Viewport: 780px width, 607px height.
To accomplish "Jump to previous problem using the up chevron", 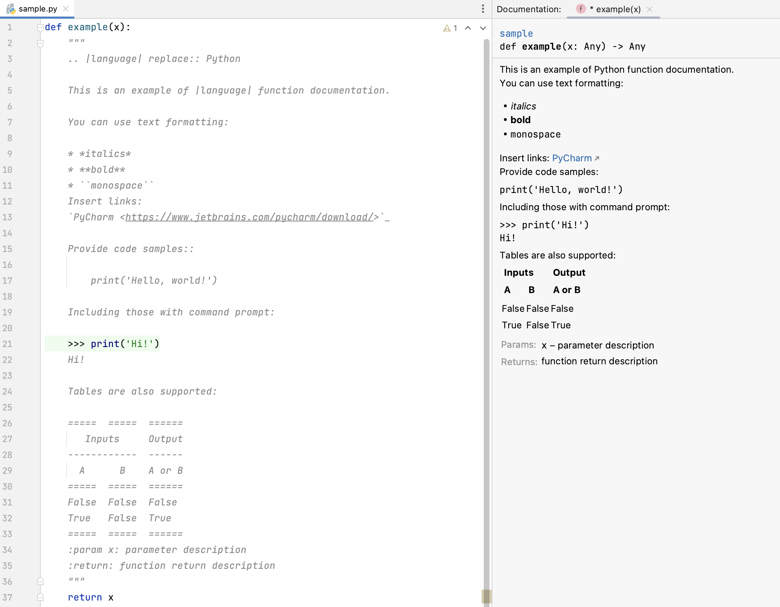I will [467, 28].
